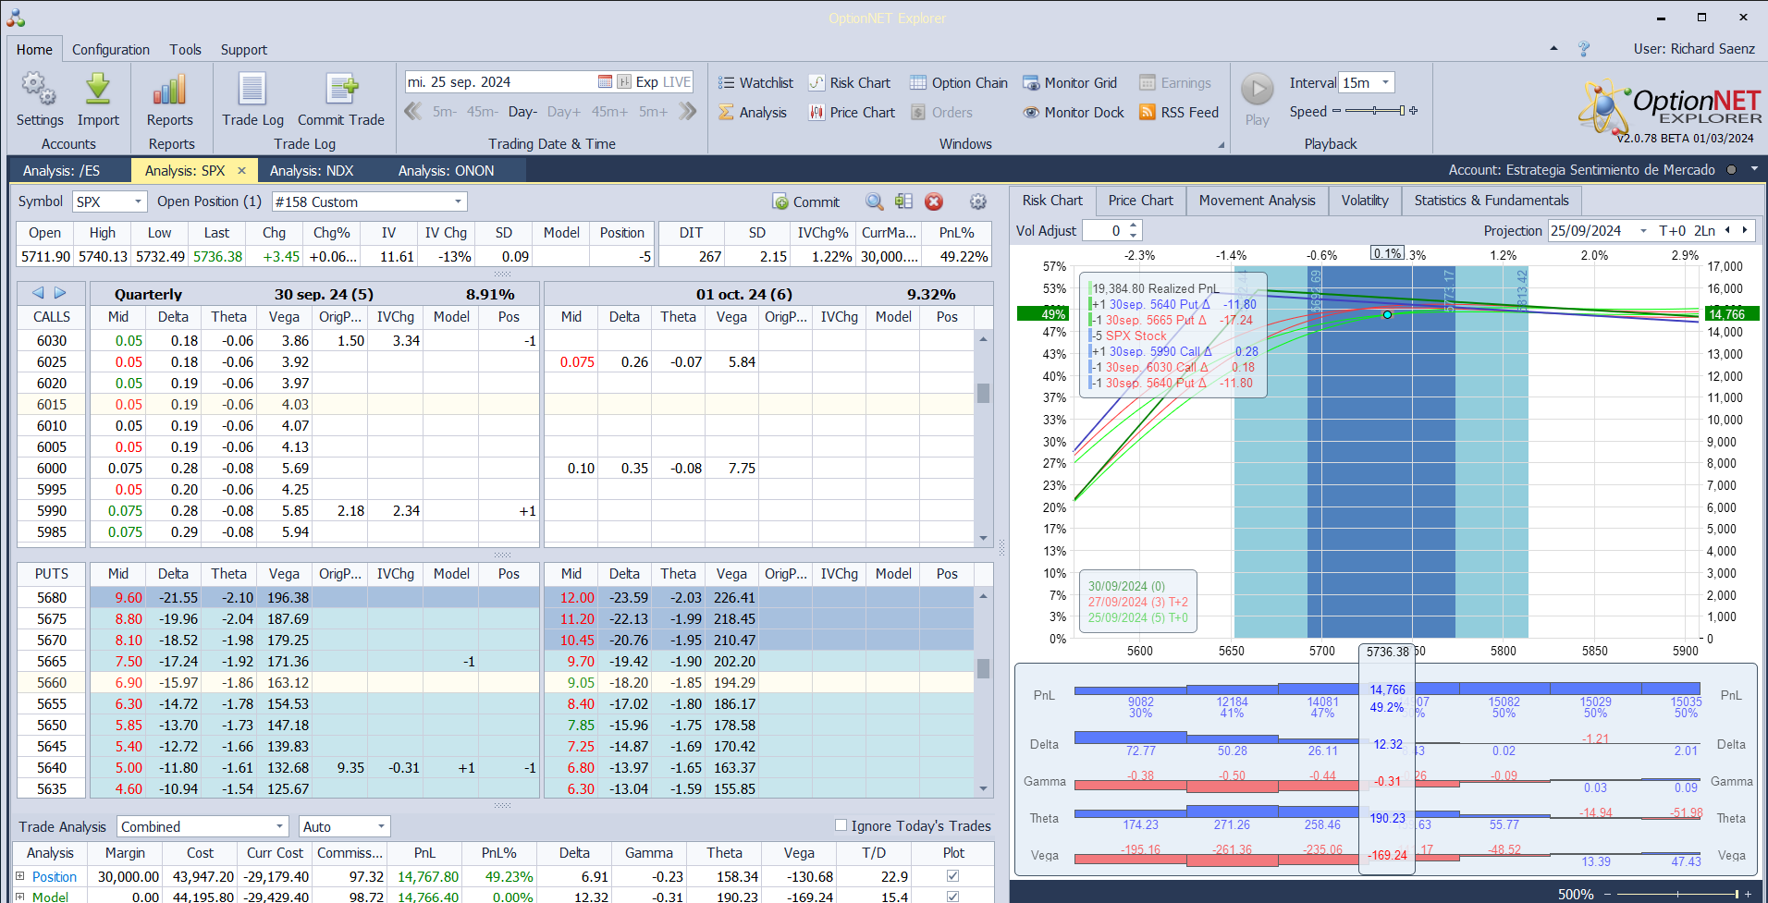Show previous expiration with left blue arrow

click(38, 293)
